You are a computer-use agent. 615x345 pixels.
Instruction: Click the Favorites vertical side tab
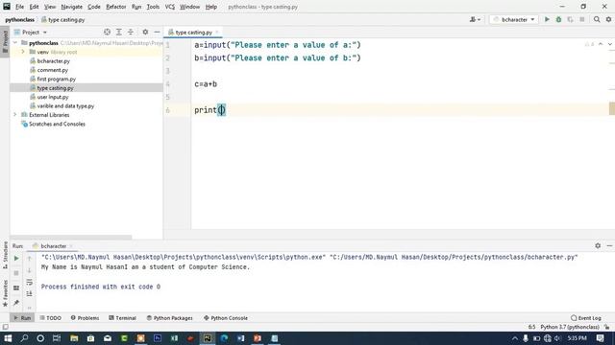pos(5,292)
